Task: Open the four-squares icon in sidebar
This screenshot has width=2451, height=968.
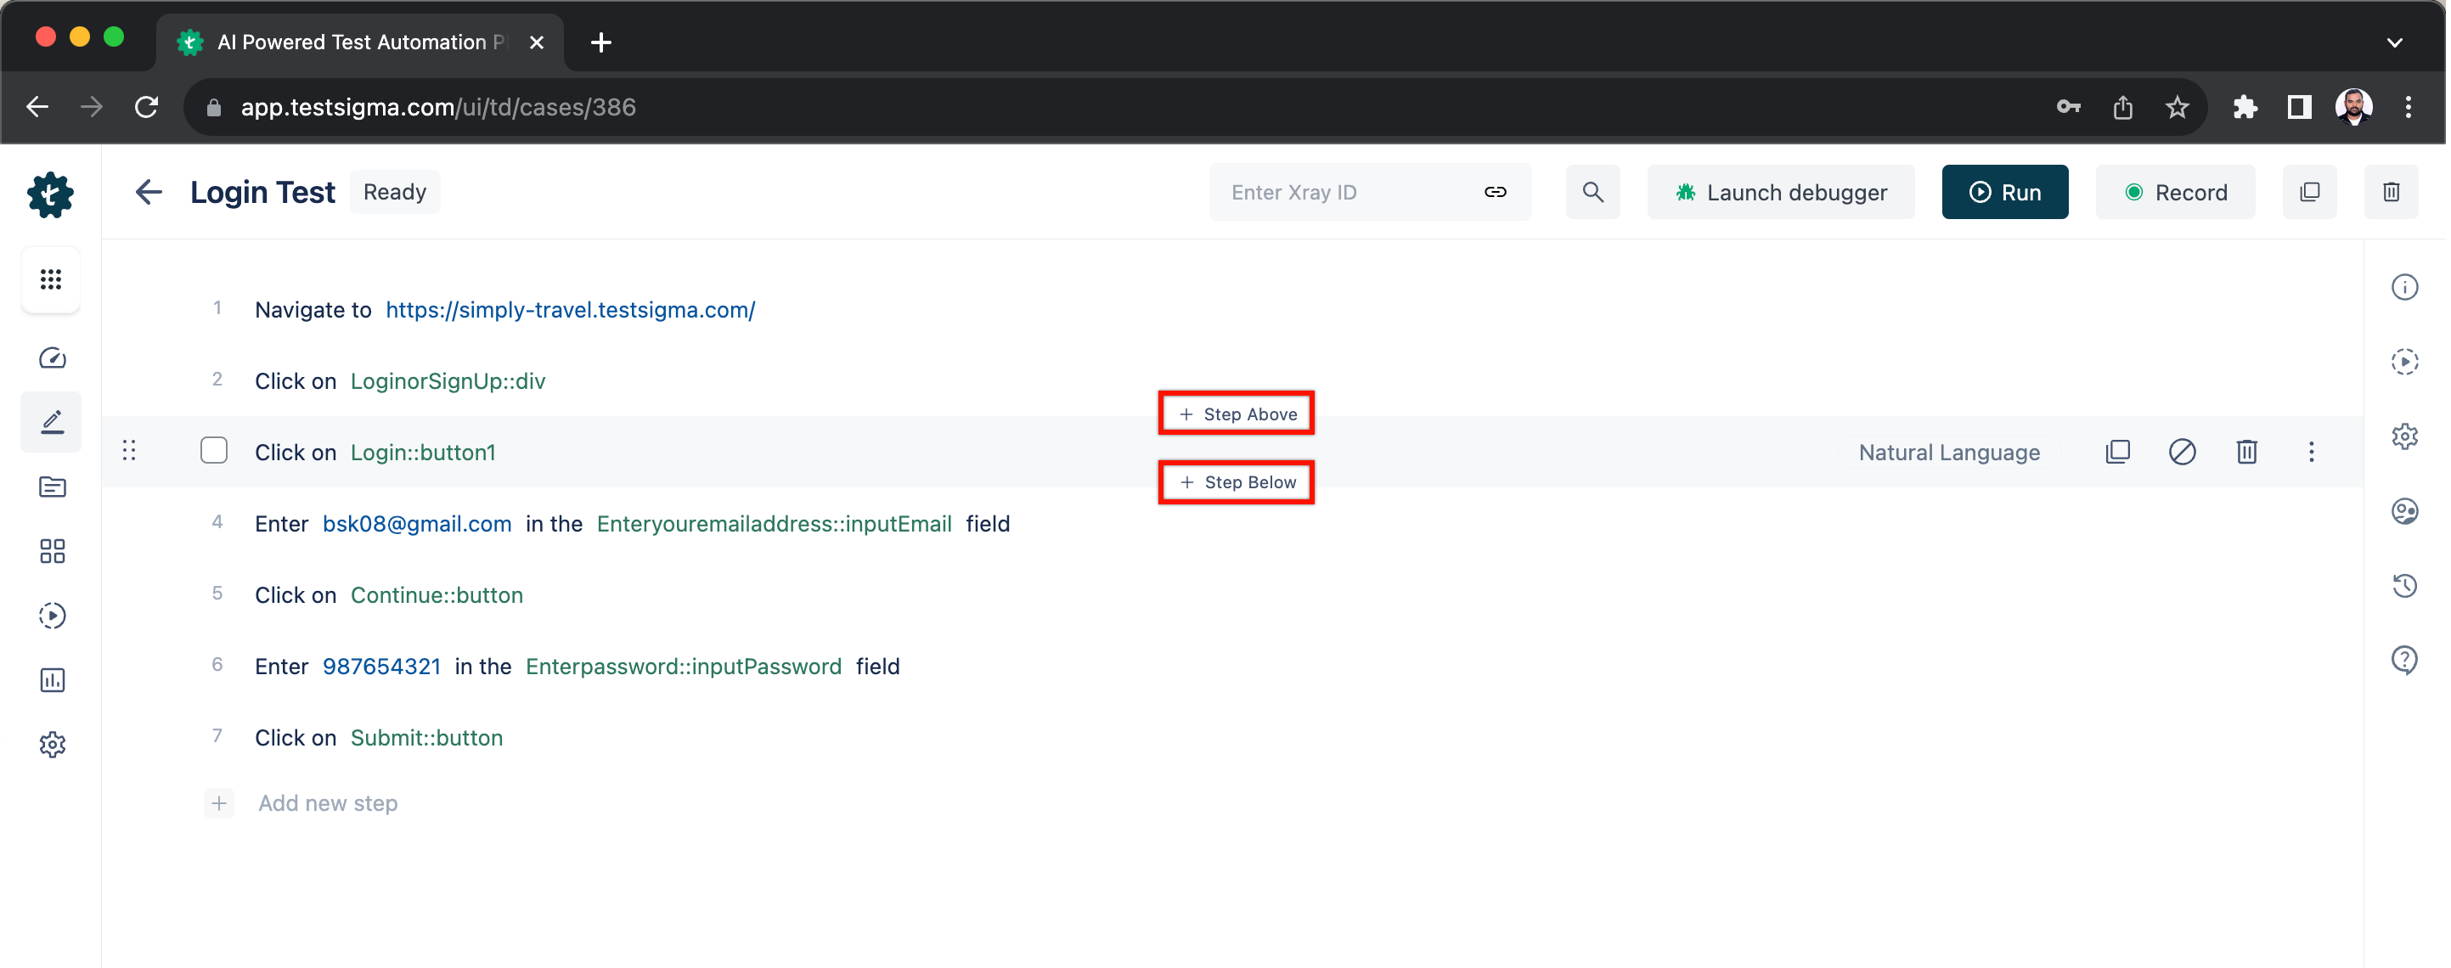Action: tap(53, 552)
